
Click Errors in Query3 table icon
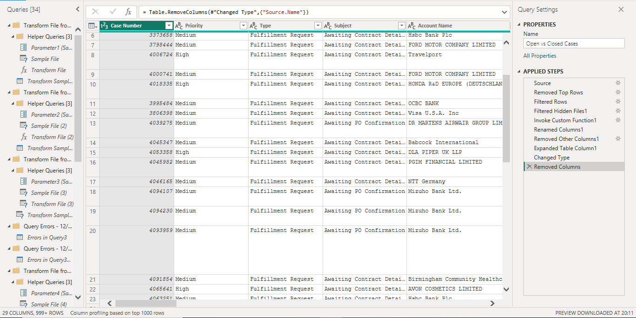click(x=20, y=238)
